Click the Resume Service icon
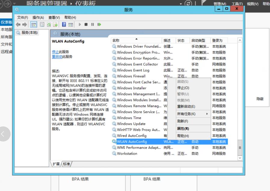This screenshot has height=191, width=270. pyautogui.click(x=99, y=24)
